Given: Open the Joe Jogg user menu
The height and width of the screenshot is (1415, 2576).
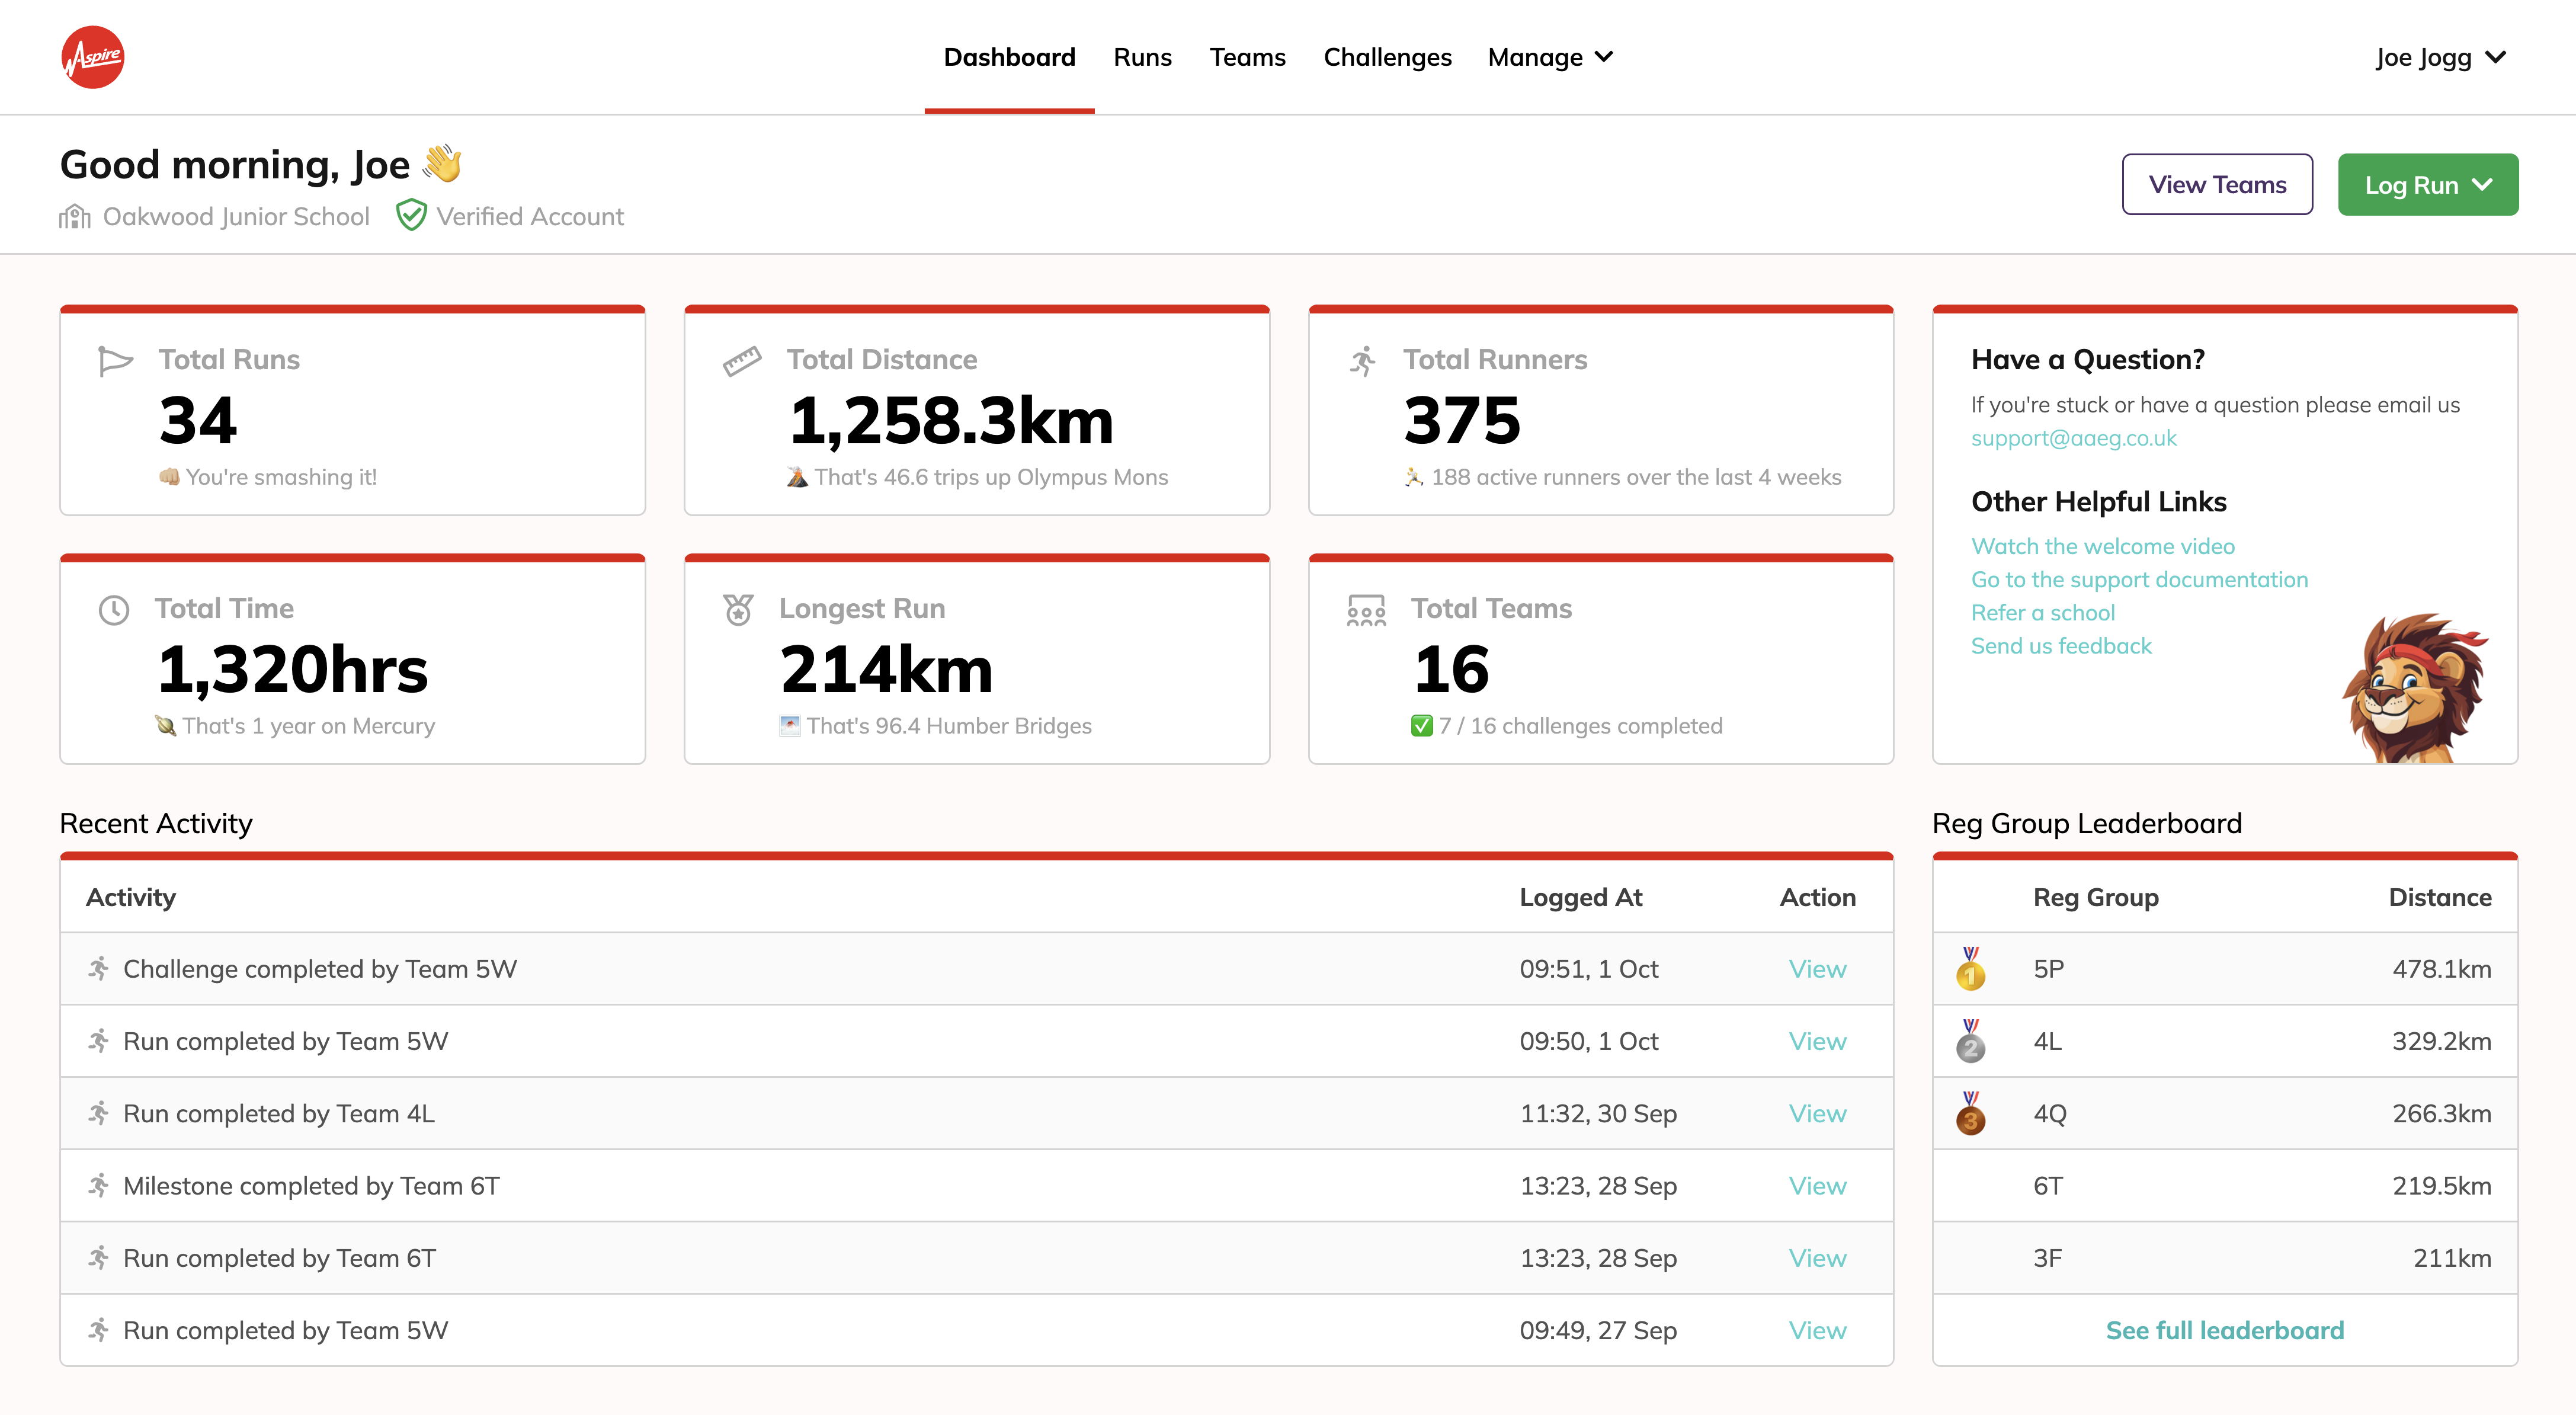Looking at the screenshot, I should coord(2441,57).
